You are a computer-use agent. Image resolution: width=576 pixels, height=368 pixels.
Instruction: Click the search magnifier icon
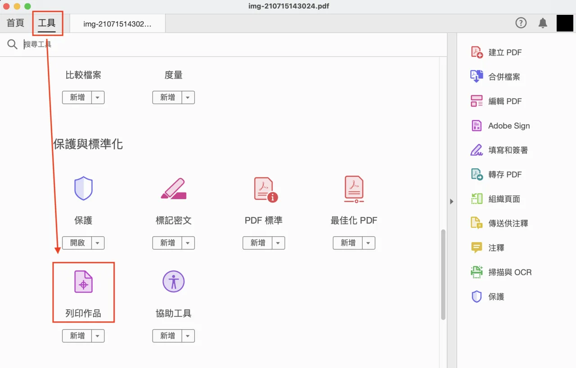(13, 44)
